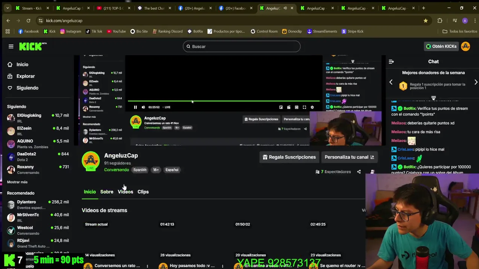This screenshot has height=269, width=479.
Task: Select the Sobre channel tab
Action: pyautogui.click(x=107, y=192)
